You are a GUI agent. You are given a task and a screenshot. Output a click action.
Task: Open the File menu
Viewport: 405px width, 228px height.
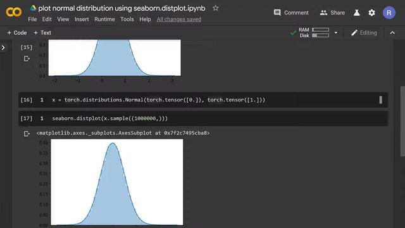tap(32, 19)
